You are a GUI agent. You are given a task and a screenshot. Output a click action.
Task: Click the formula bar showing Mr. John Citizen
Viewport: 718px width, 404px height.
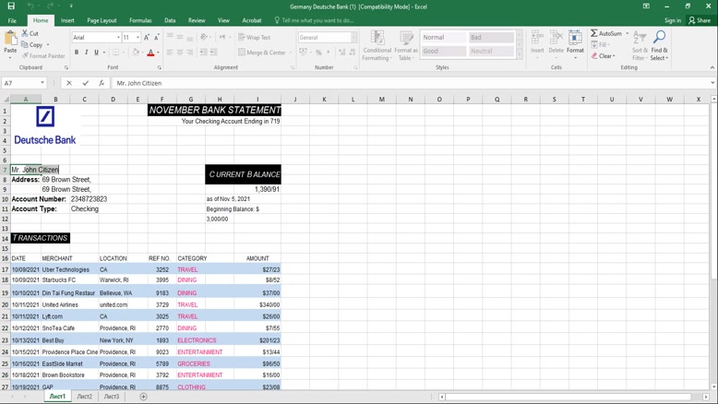(x=410, y=83)
